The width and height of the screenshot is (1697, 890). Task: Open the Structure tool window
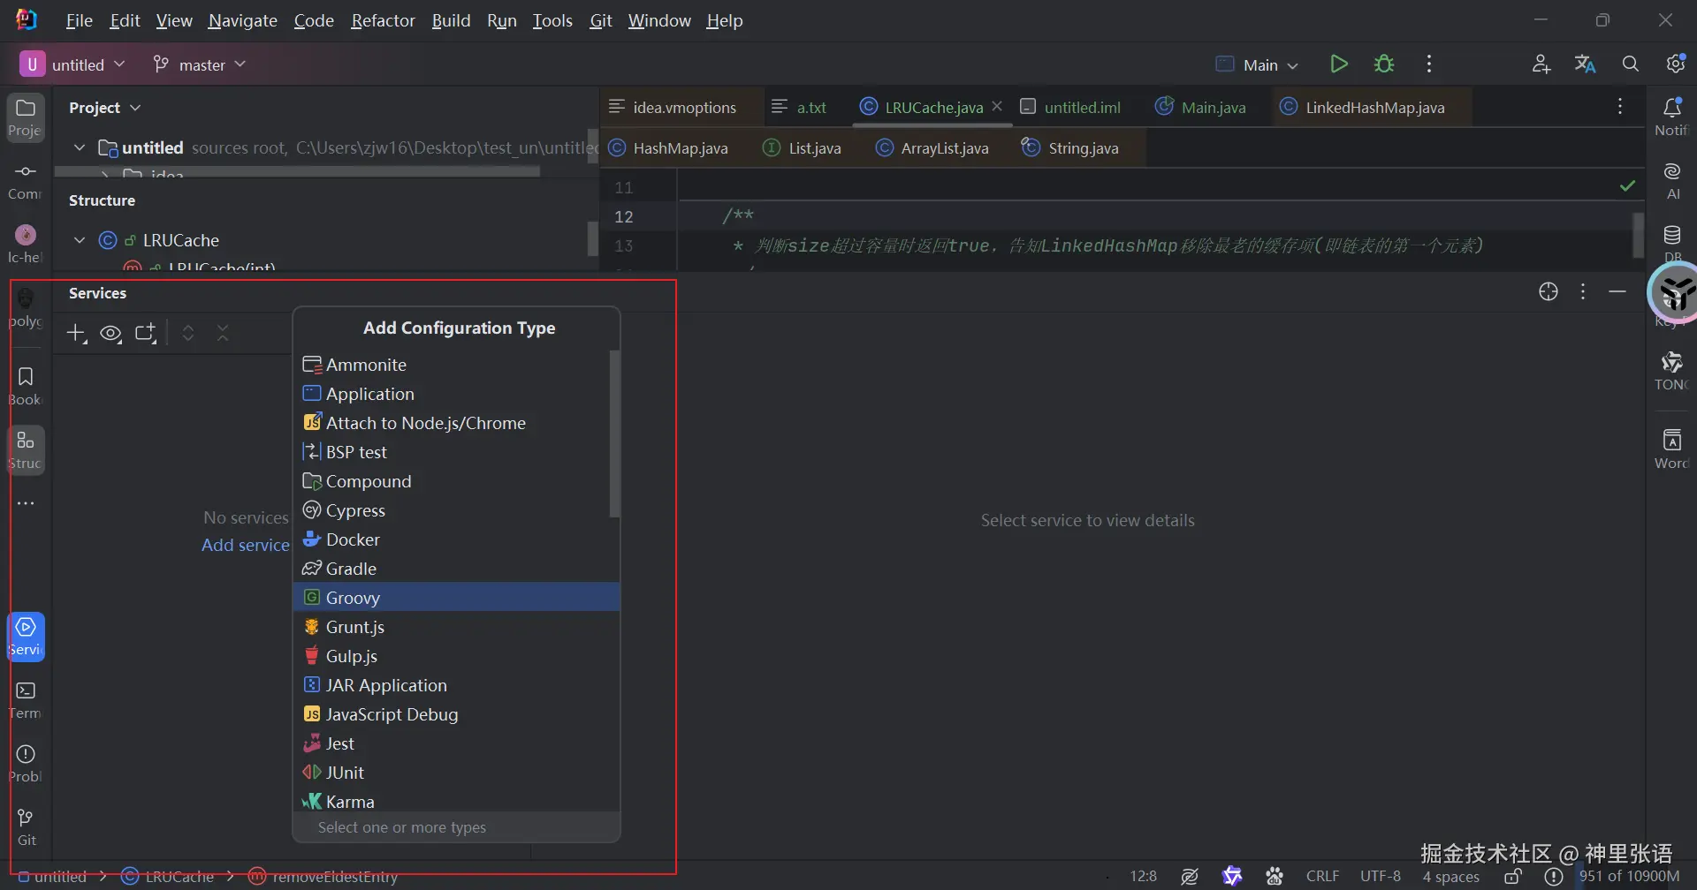tap(26, 450)
